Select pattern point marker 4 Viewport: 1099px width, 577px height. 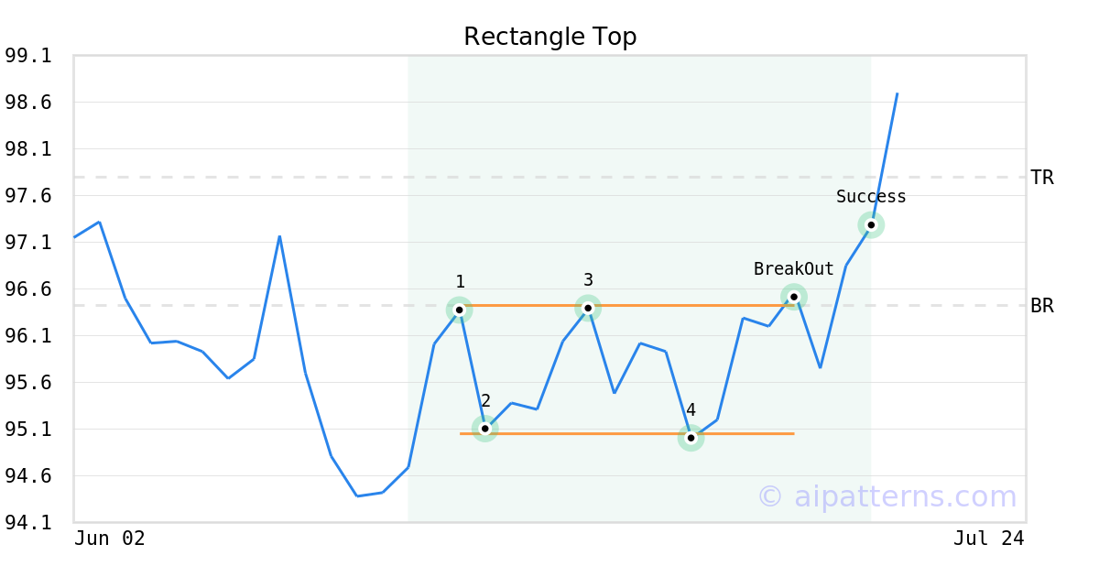691,438
